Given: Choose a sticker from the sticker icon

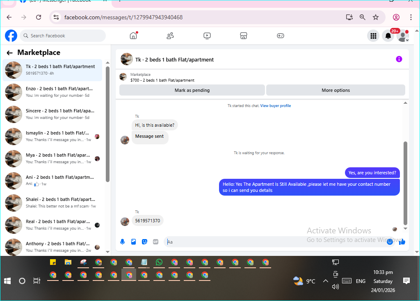Looking at the screenshot, I should 145,242.
